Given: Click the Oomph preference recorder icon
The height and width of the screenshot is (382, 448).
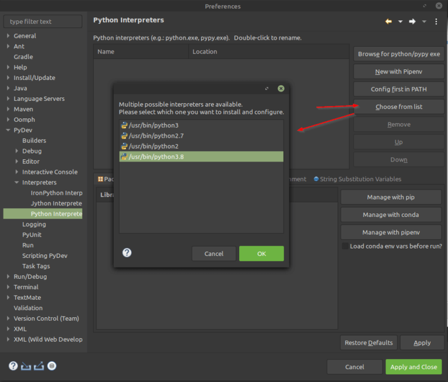Looking at the screenshot, I should coord(52,366).
